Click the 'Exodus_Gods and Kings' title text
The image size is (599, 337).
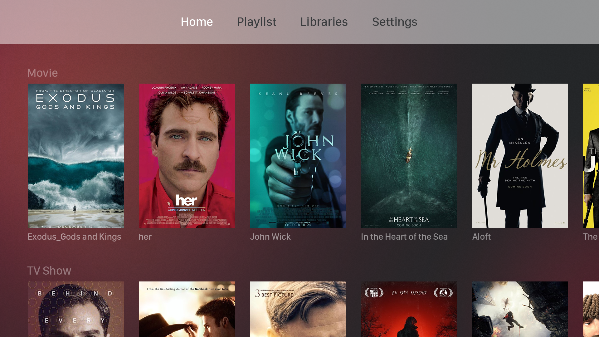[74, 237]
